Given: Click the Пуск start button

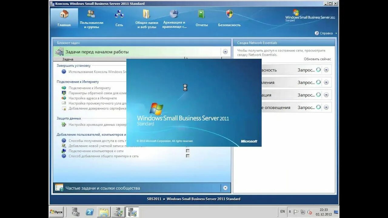Looking at the screenshot, I should pos(56,212).
